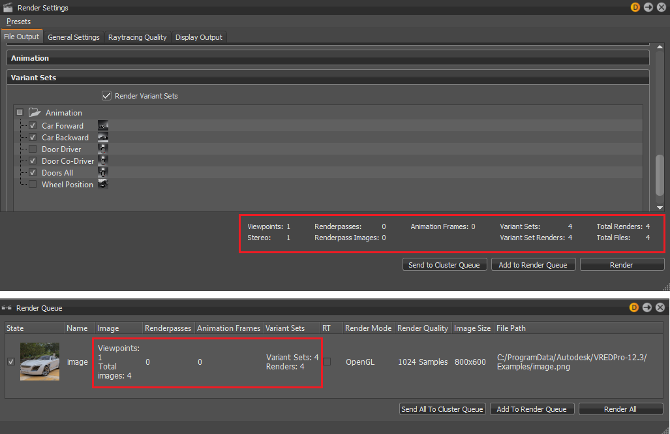
Task: Open the Presets menu
Action: pos(19,21)
